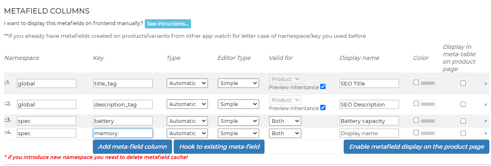Delete the title_tag metafield row
491x166 pixels.
pos(486,83)
